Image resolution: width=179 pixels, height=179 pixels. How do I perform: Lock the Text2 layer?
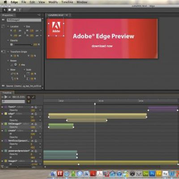tap(36, 107)
